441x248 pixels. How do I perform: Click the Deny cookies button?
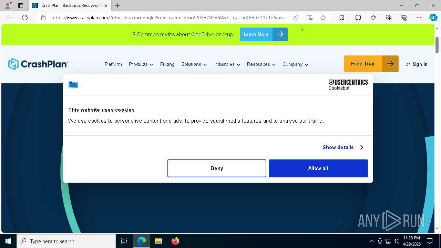tap(217, 168)
